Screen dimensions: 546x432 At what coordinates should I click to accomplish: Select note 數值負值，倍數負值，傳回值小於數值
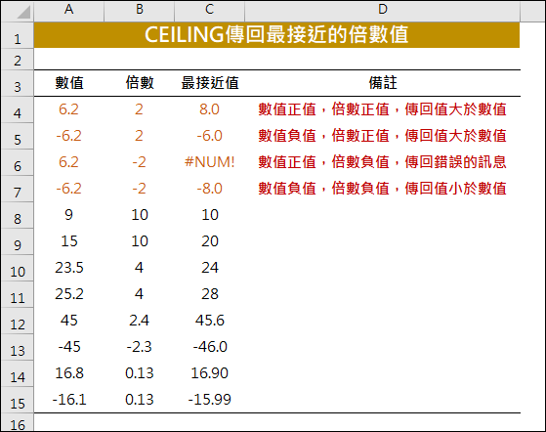[382, 189]
